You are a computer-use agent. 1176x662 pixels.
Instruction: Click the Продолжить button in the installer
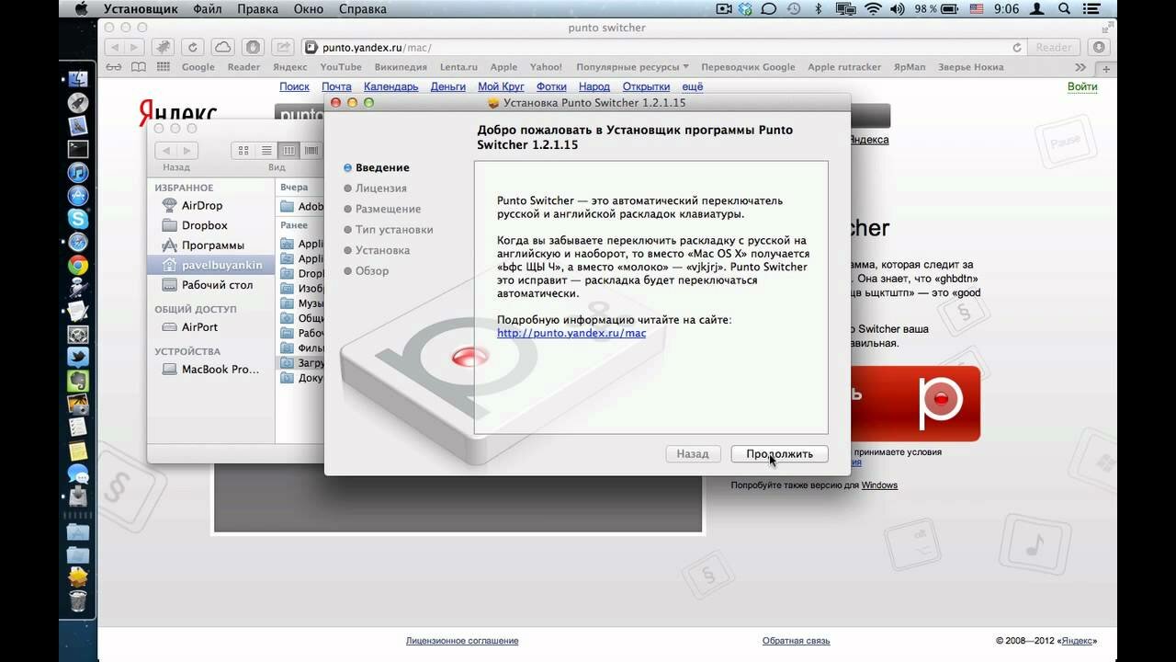pyautogui.click(x=779, y=454)
